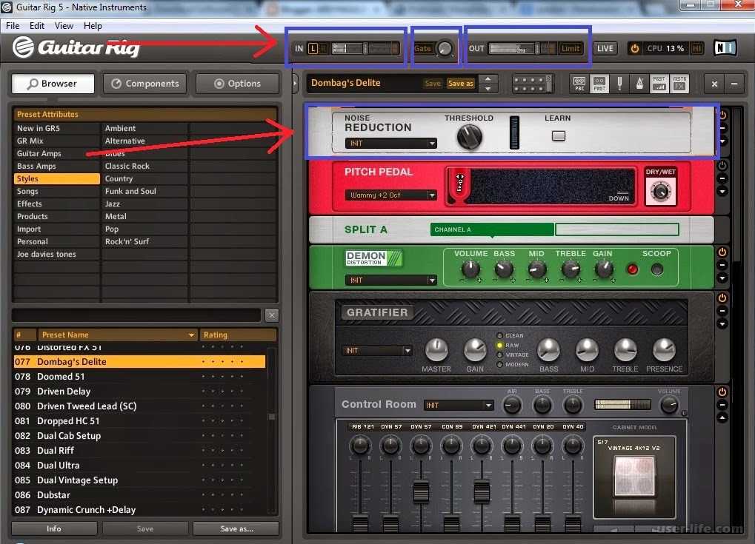Image resolution: width=755 pixels, height=544 pixels.
Task: Switch to the Components tab
Action: pos(144,84)
